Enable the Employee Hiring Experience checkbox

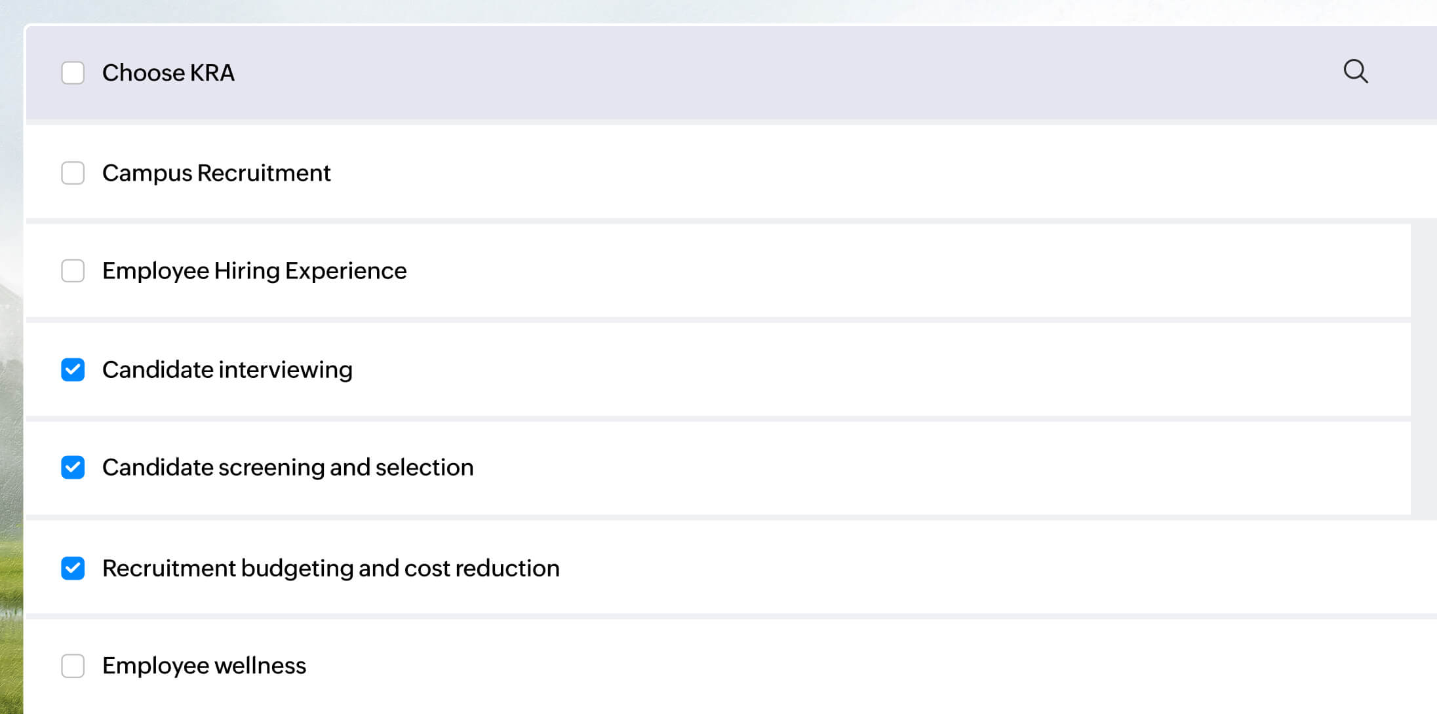point(73,271)
